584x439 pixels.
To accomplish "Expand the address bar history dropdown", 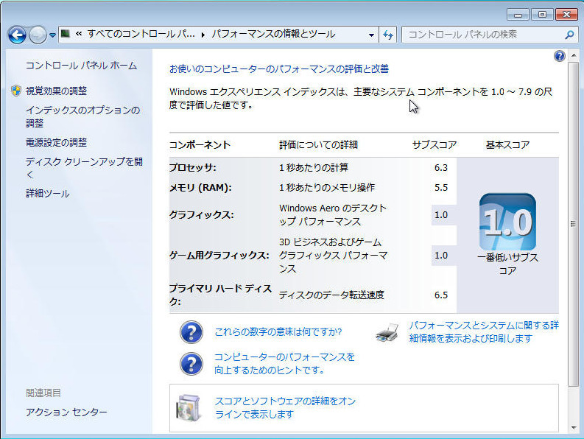I will click(371, 35).
